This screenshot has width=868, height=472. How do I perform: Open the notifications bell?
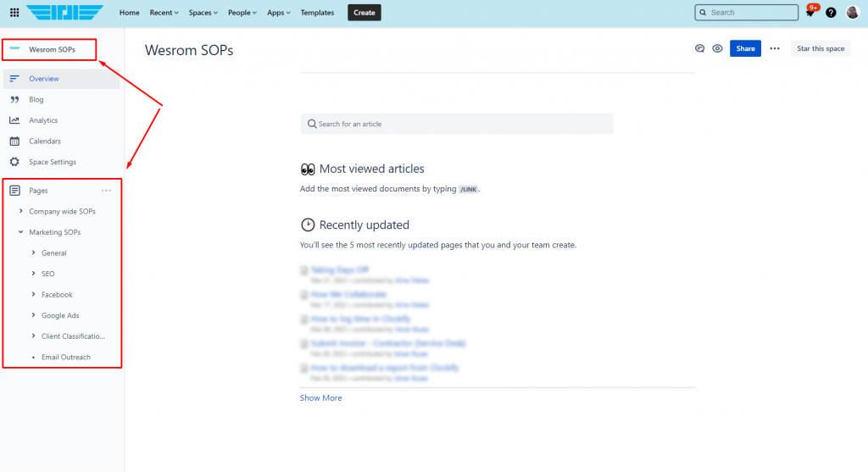tap(810, 13)
